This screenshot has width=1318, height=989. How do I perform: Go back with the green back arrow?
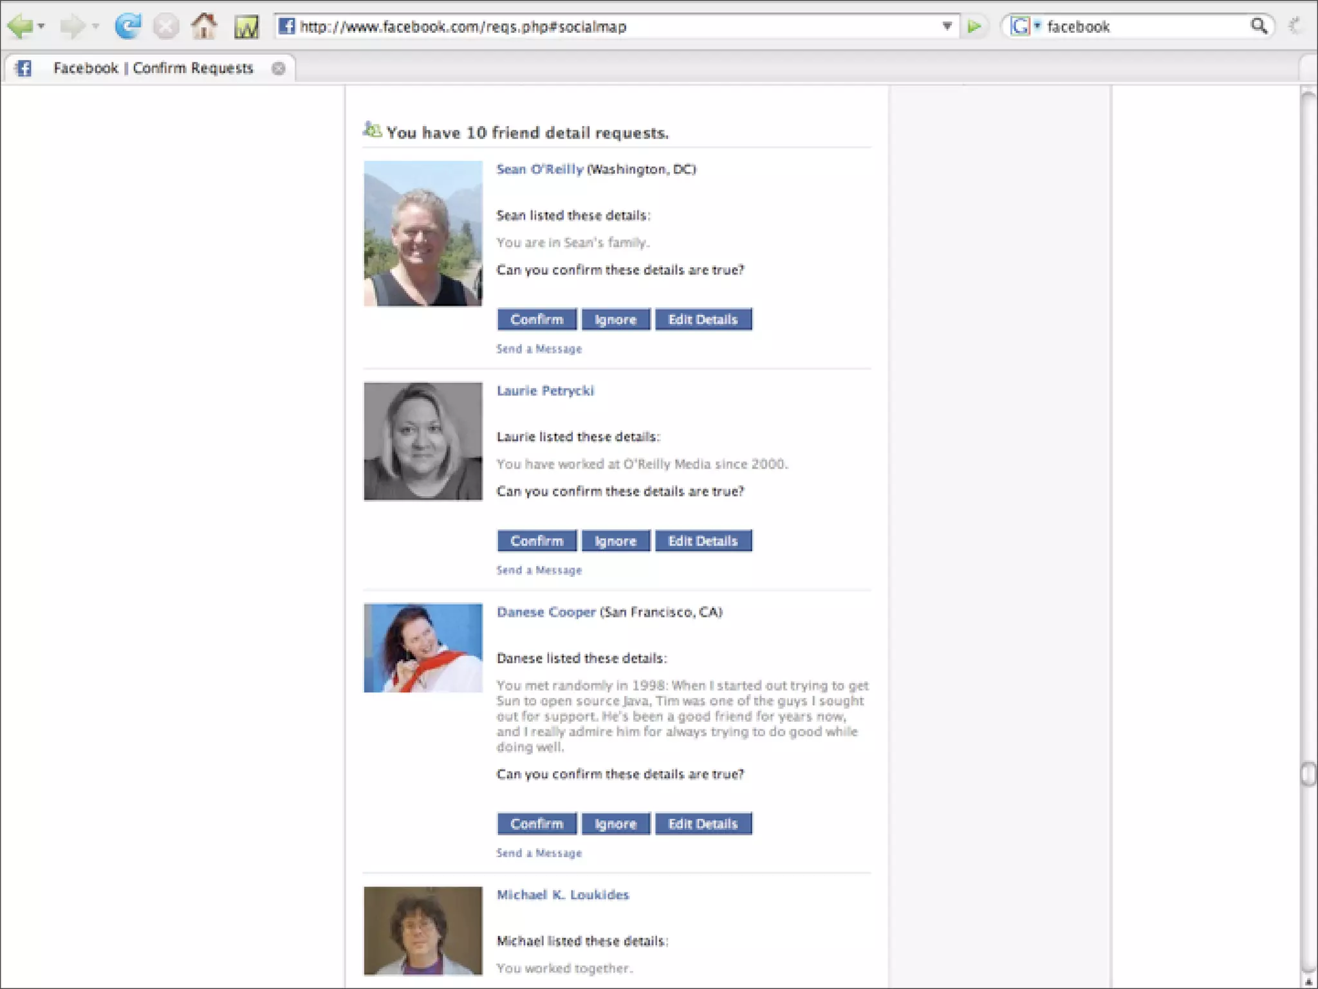(x=19, y=26)
